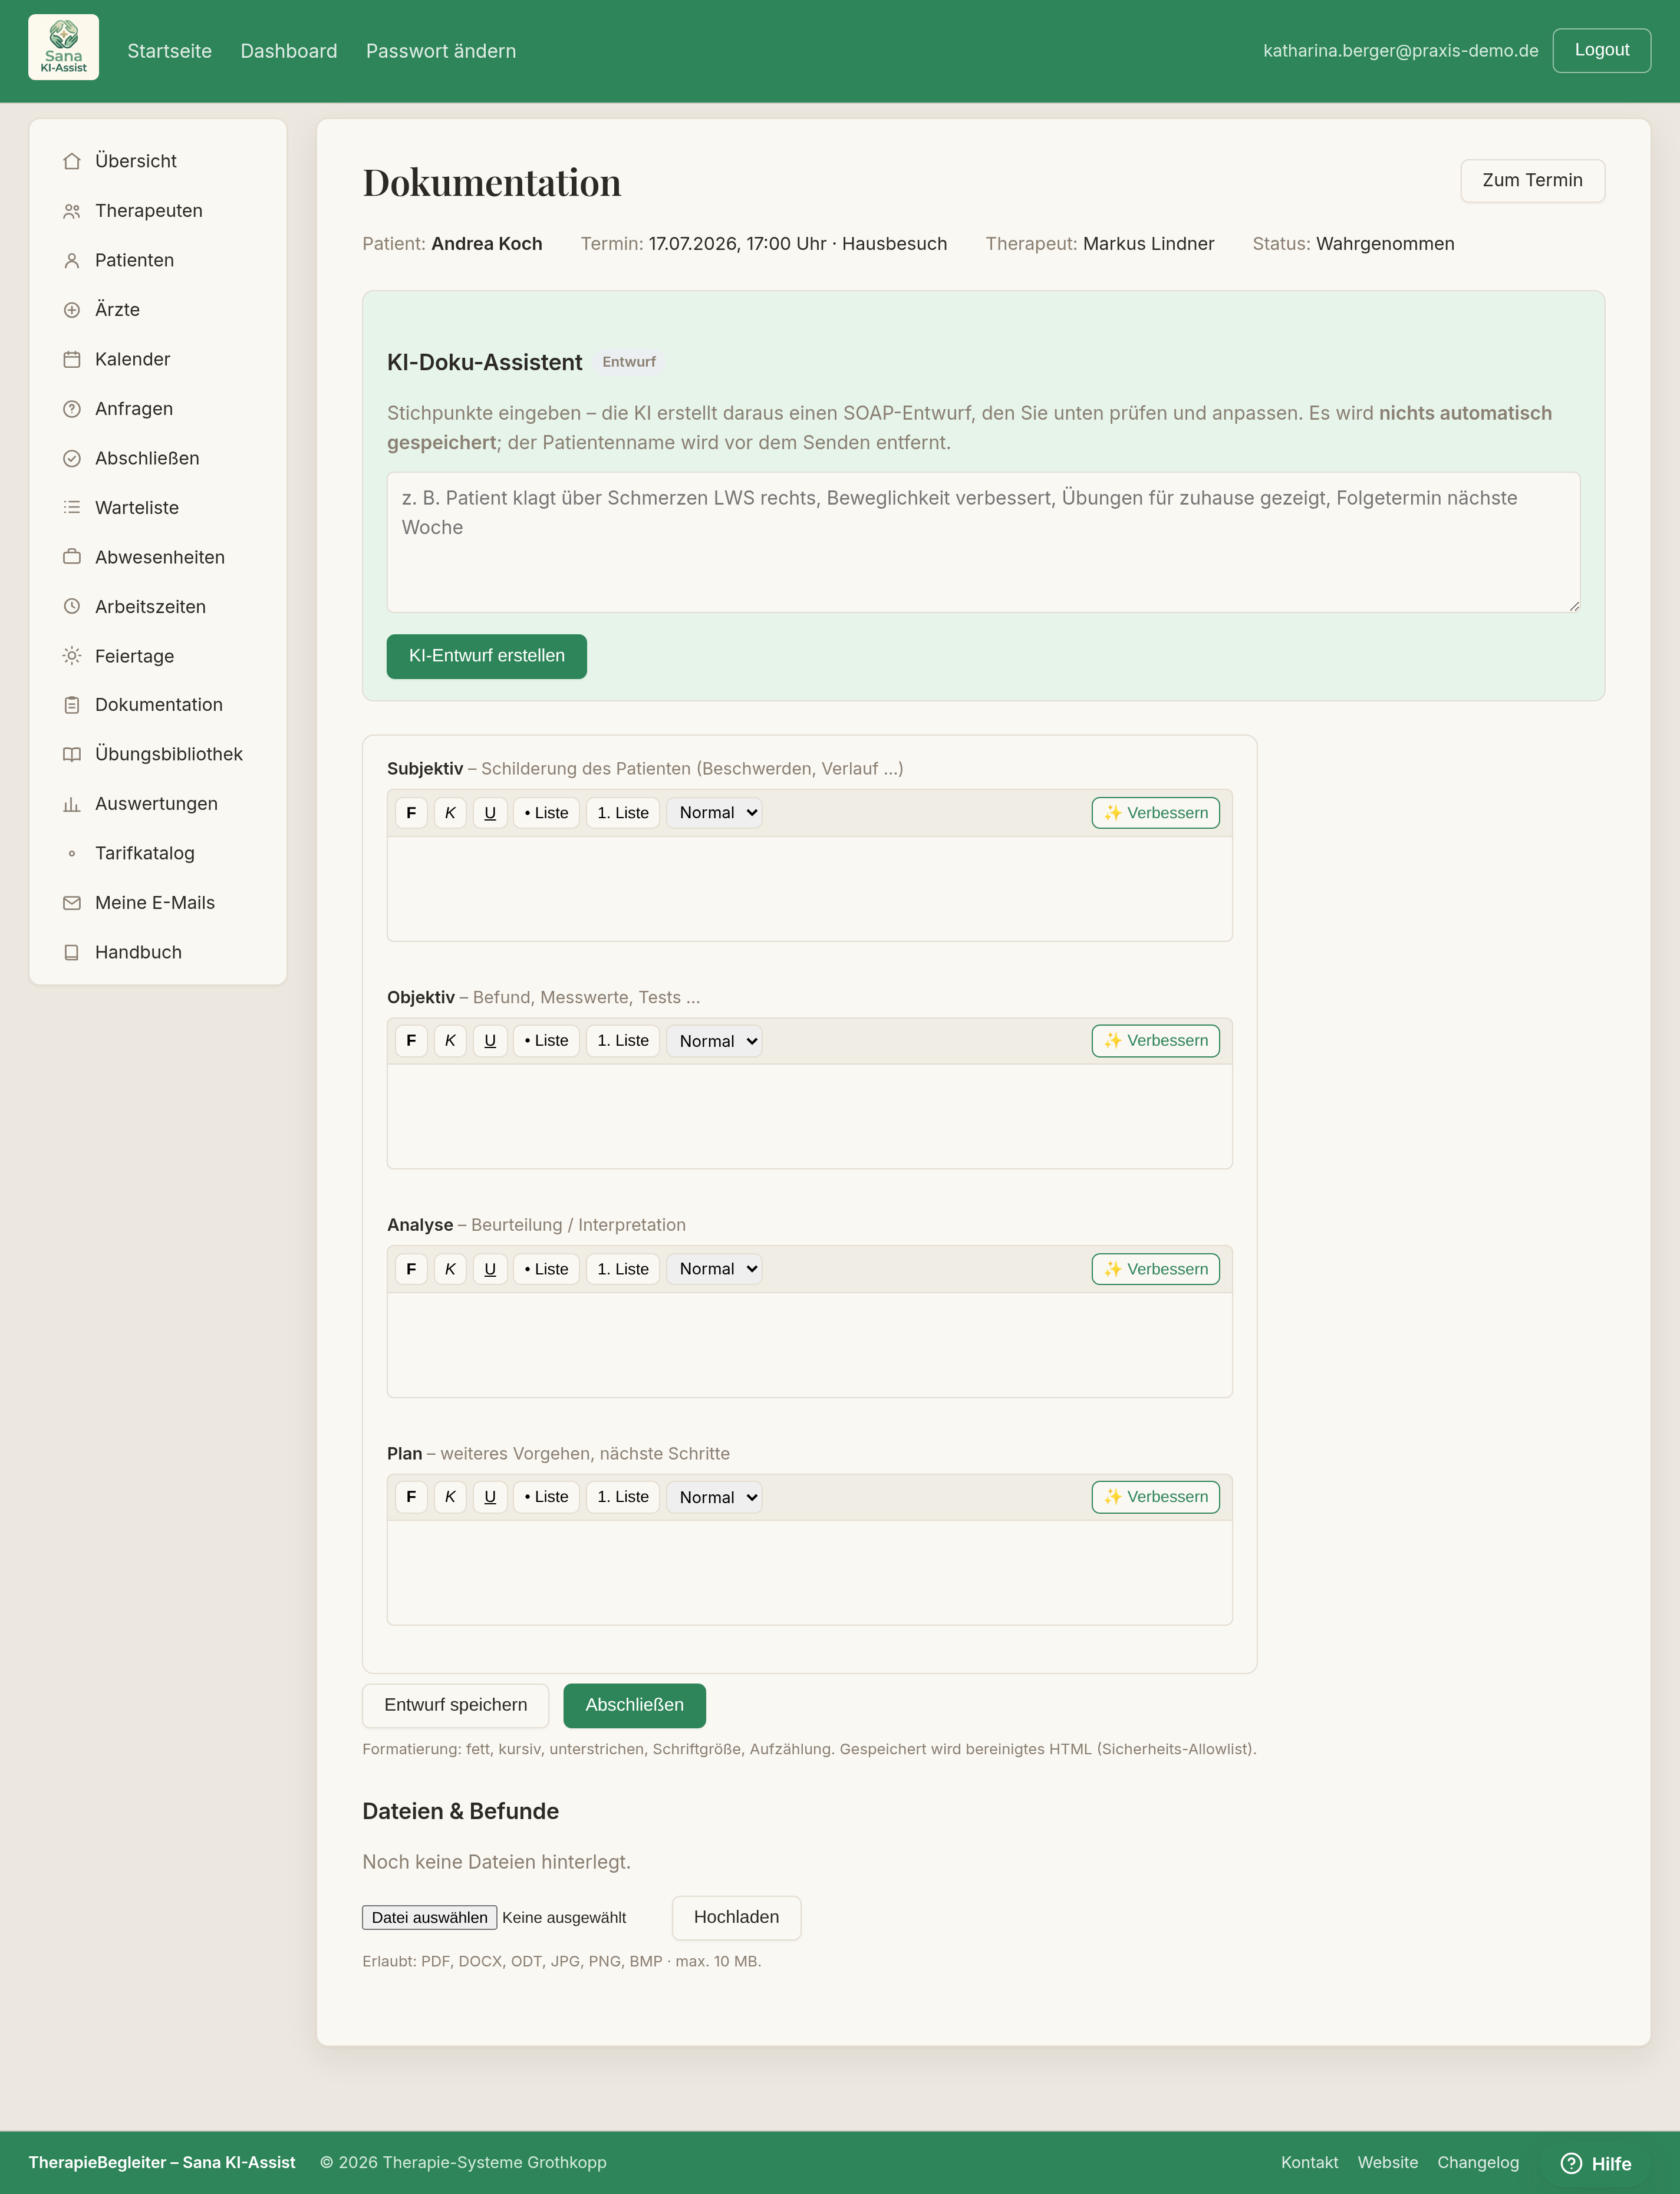
Task: Click the Warteliste list icon
Action: pyautogui.click(x=72, y=508)
